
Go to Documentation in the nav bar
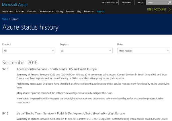(46, 12)
